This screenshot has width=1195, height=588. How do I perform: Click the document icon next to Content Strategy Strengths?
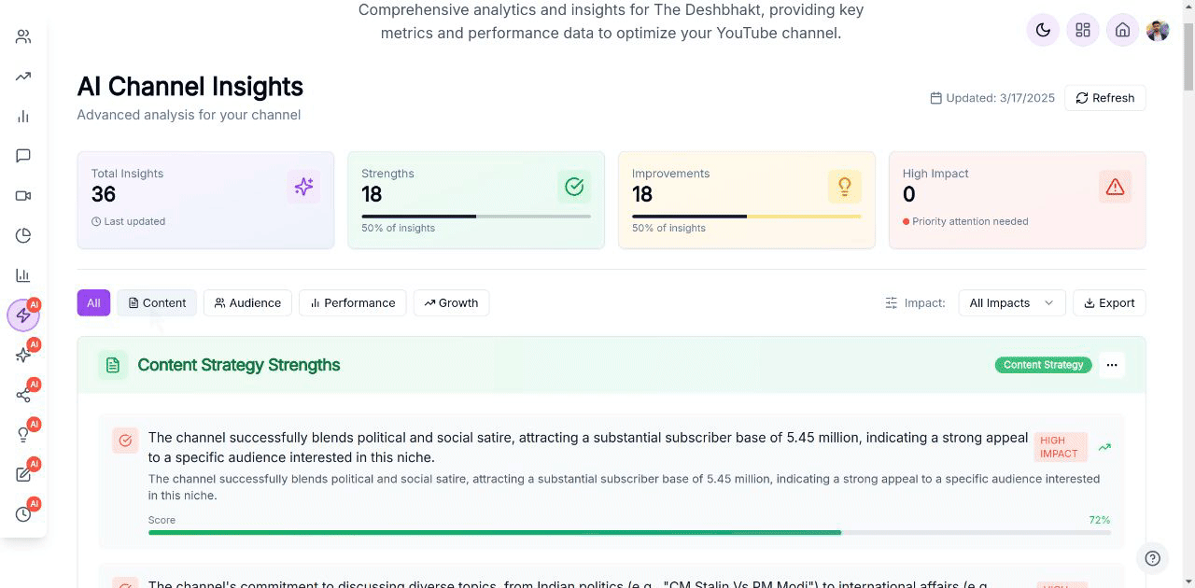(x=113, y=365)
